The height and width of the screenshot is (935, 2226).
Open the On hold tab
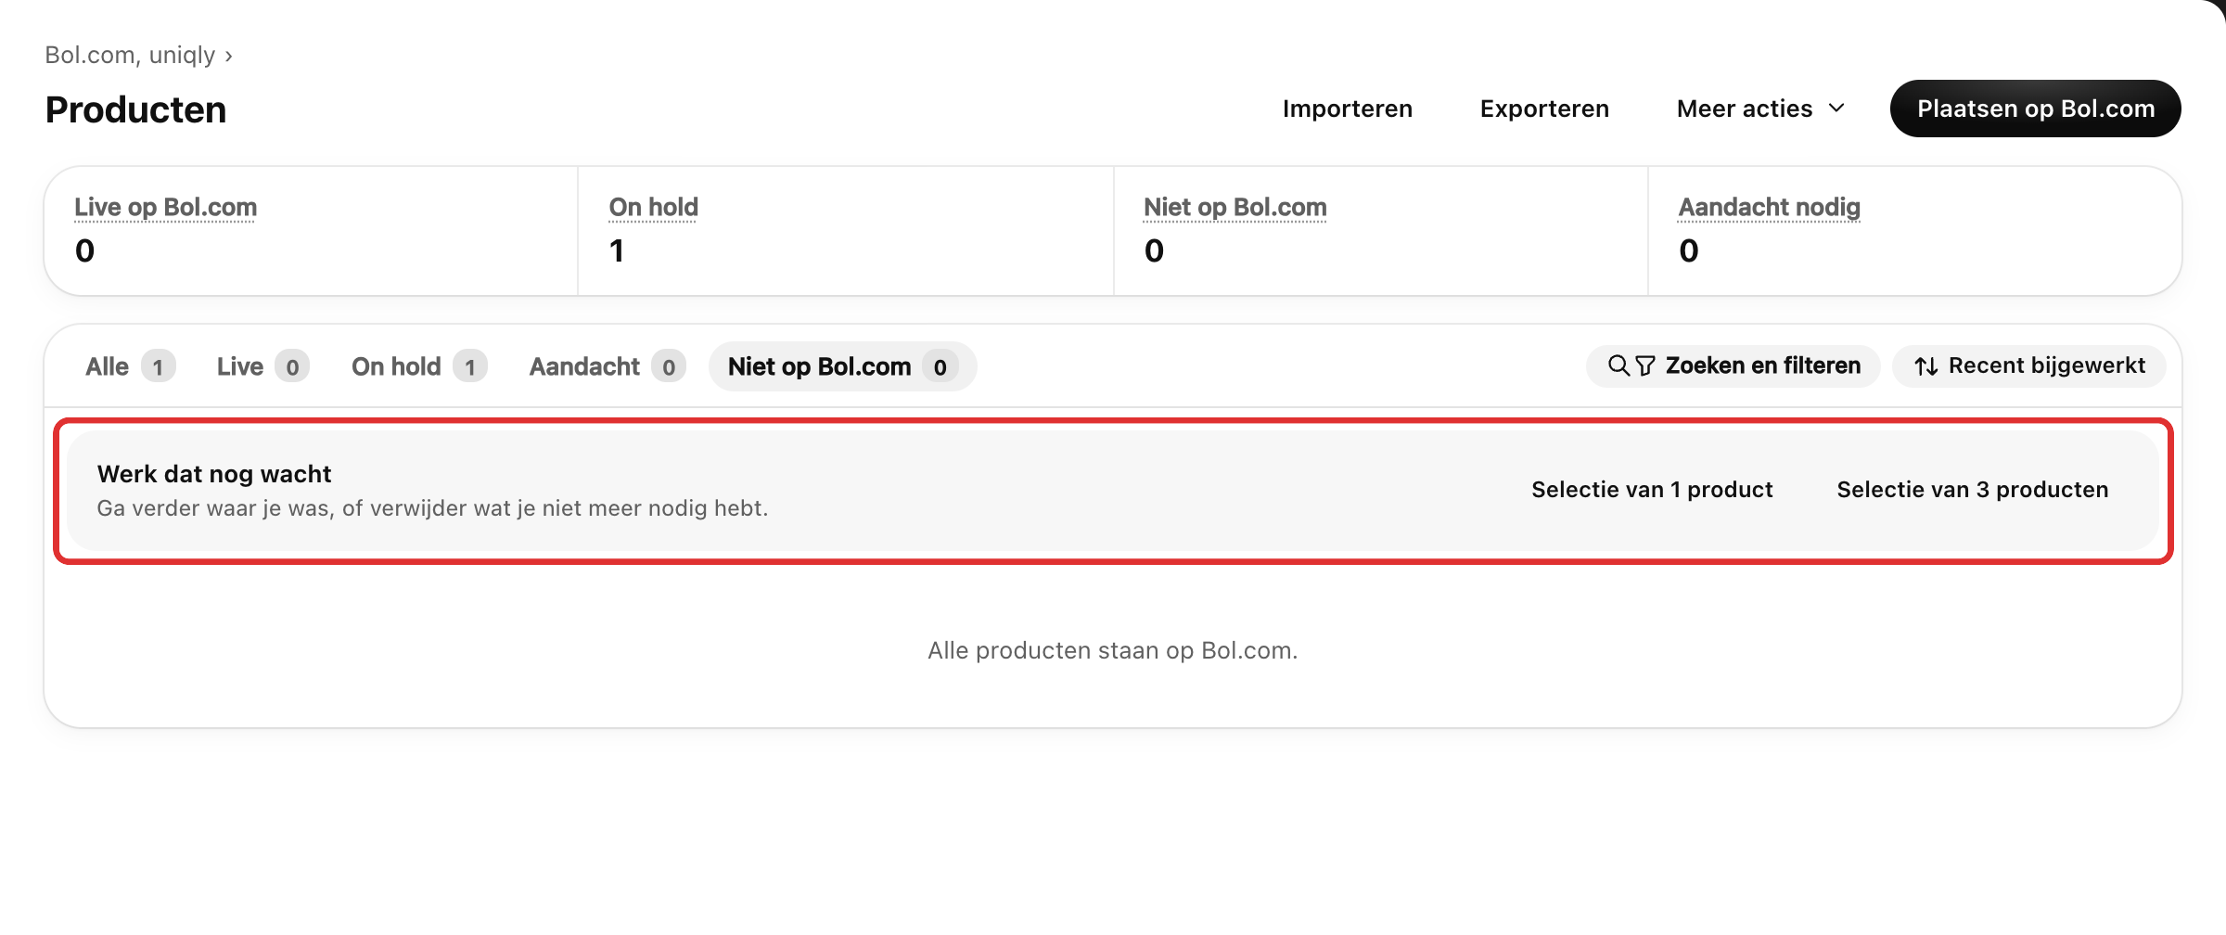coord(419,366)
